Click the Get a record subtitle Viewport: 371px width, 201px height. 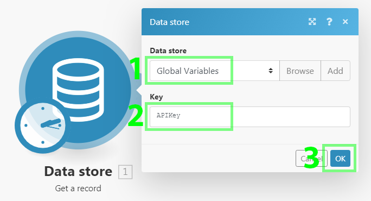click(x=78, y=188)
